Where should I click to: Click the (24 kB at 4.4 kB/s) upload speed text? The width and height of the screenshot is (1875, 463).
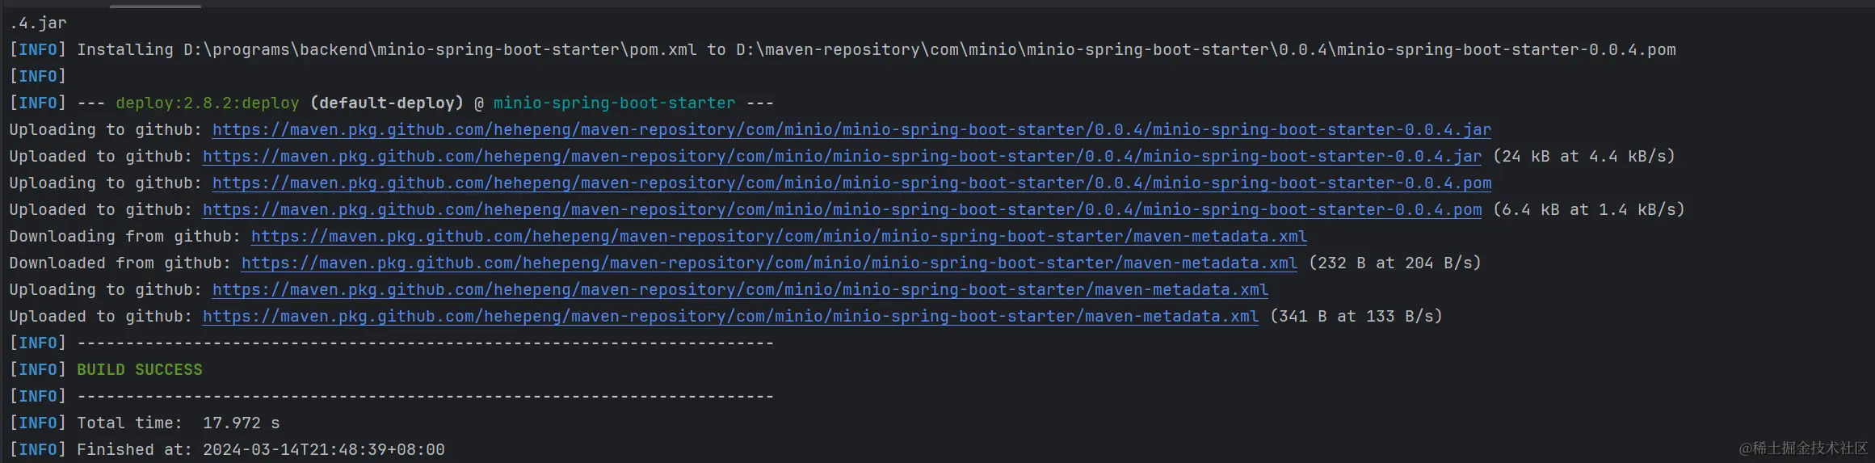coord(1583,157)
